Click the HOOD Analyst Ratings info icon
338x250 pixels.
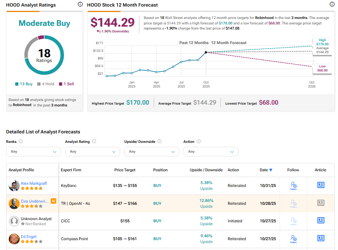pos(80,4)
